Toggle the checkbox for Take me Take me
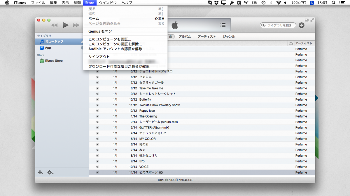Image resolution: width=350 pixels, height=196 pixels. point(97,88)
